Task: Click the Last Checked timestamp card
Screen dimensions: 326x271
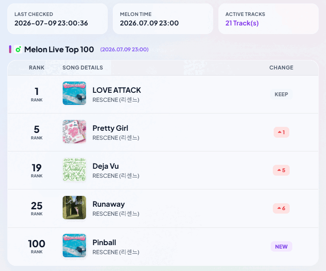Action: coord(58,19)
